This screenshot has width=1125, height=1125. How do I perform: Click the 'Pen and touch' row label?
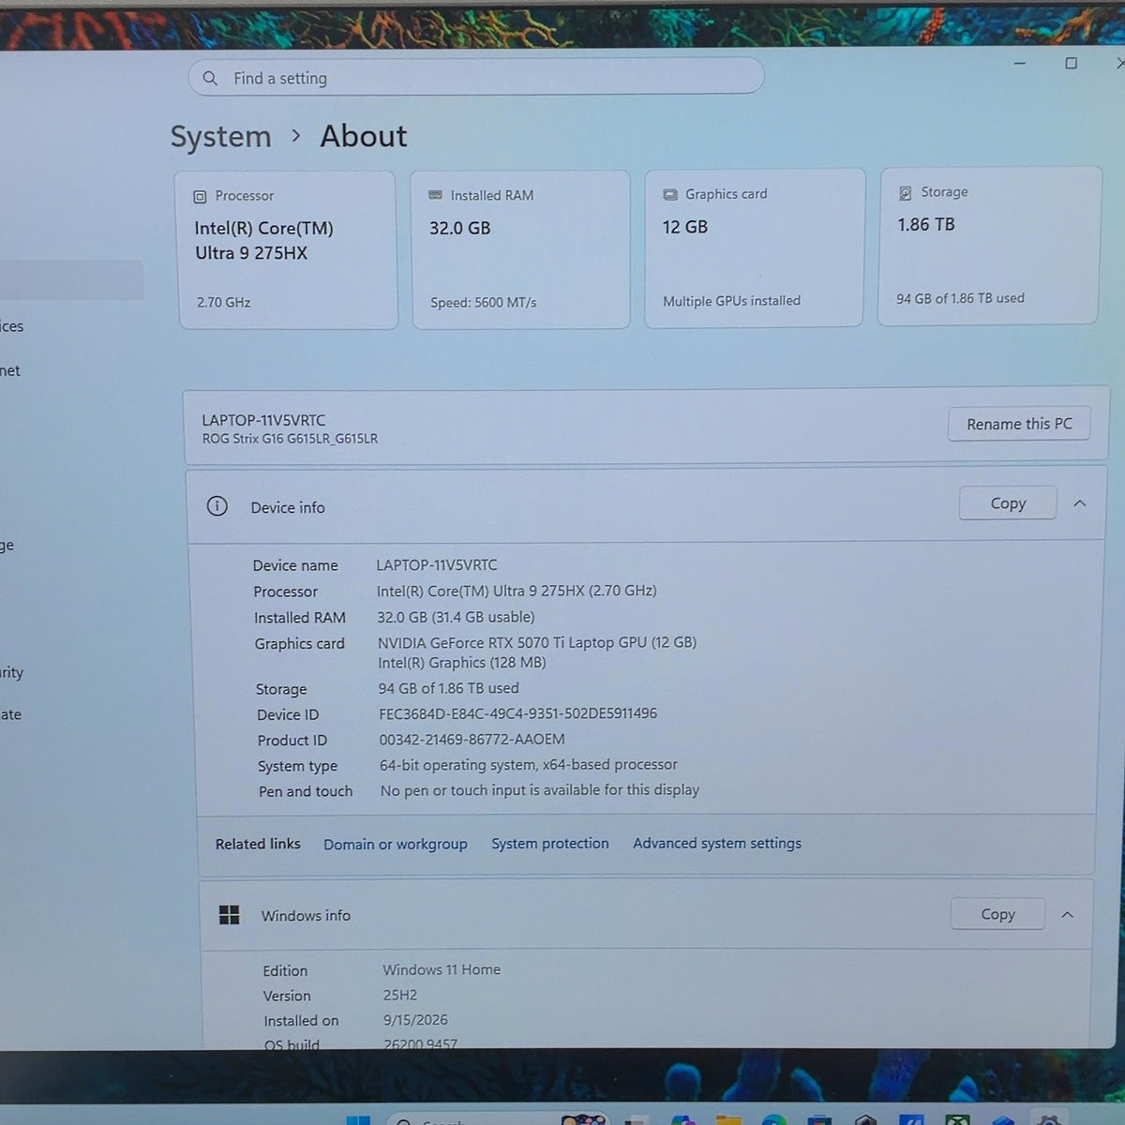(x=306, y=791)
